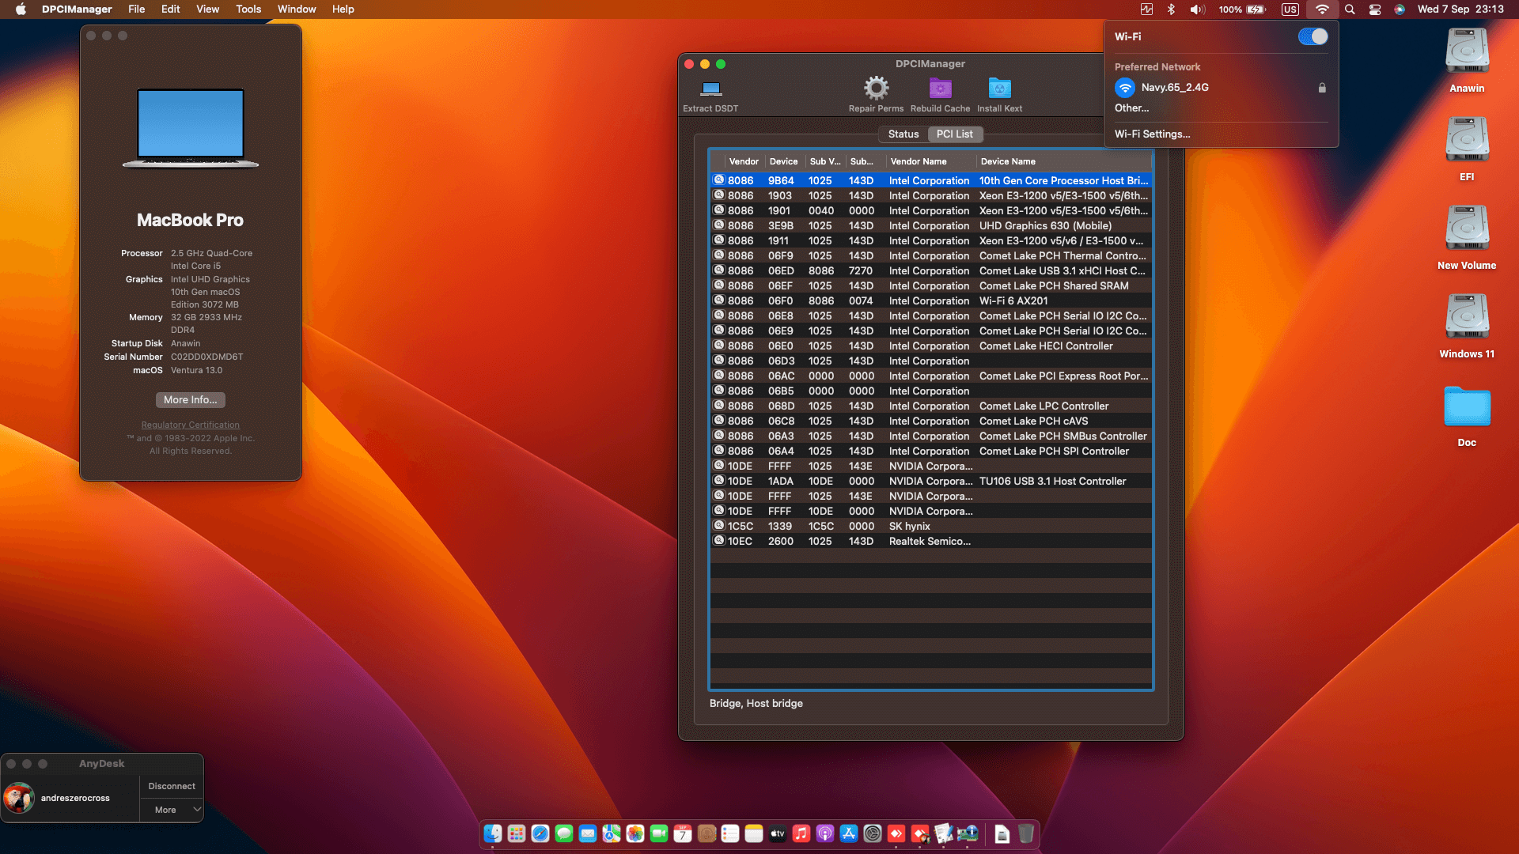
Task: Open Photos from the Dock
Action: (x=635, y=833)
